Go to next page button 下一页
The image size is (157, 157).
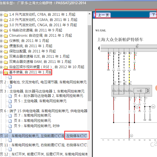point(153,15)
